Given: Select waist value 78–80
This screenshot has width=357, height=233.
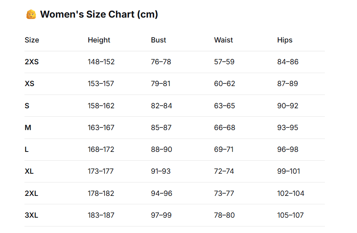Looking at the screenshot, I should pyautogui.click(x=225, y=215).
